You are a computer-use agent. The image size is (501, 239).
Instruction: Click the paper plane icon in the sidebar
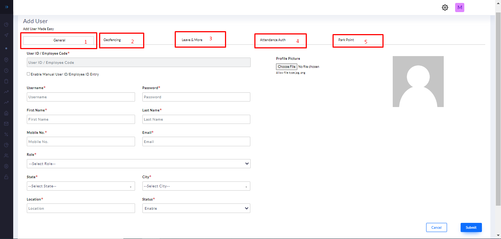[6, 35]
